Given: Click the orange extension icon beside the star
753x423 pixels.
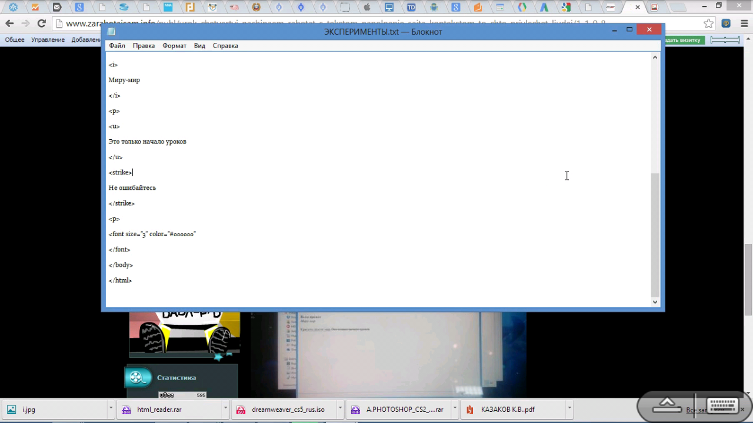Looking at the screenshot, I should point(727,23).
